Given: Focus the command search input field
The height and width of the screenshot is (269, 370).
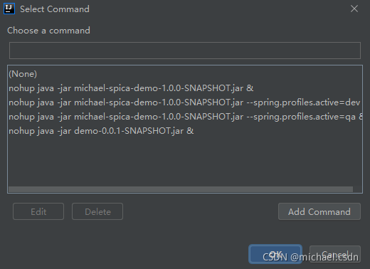Looking at the screenshot, I should [x=185, y=51].
